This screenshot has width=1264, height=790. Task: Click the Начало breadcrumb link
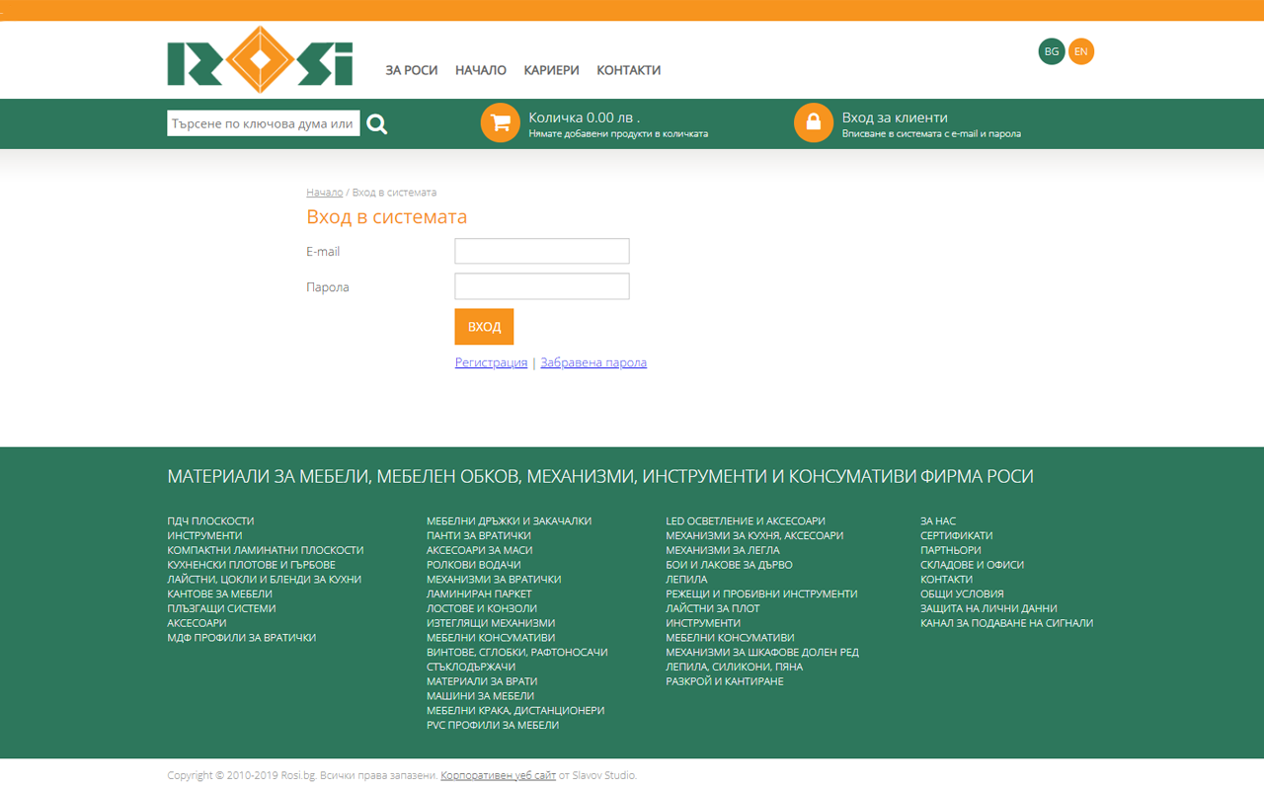pos(324,193)
